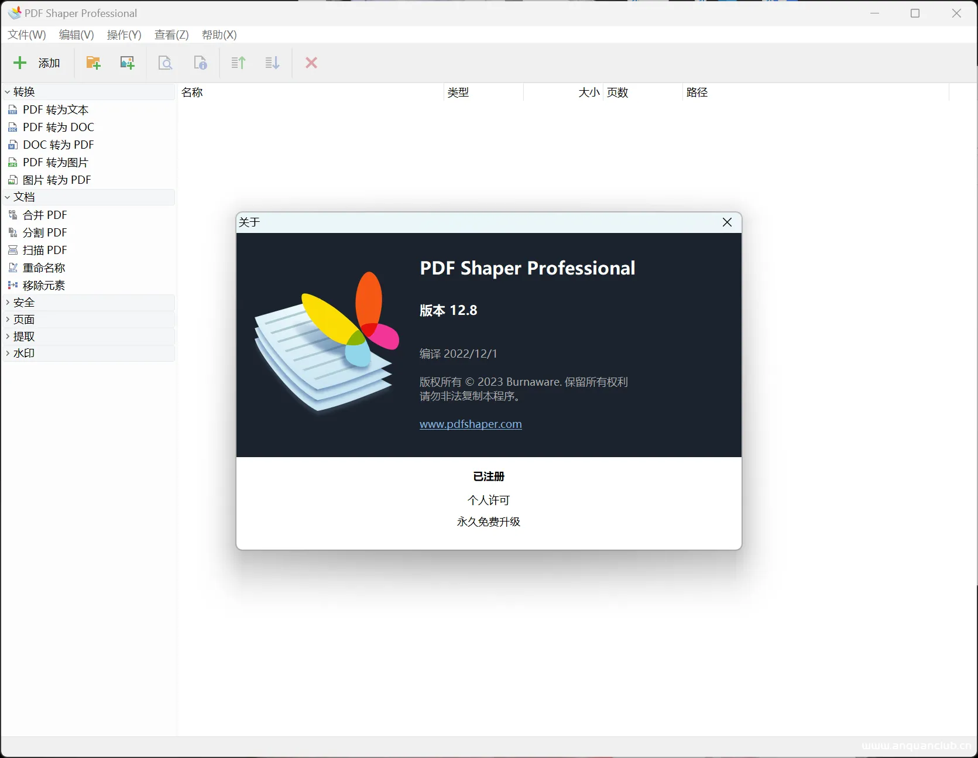Screen dimensions: 978x758
Task: Open the add folder toolbar icon
Action: (x=93, y=63)
